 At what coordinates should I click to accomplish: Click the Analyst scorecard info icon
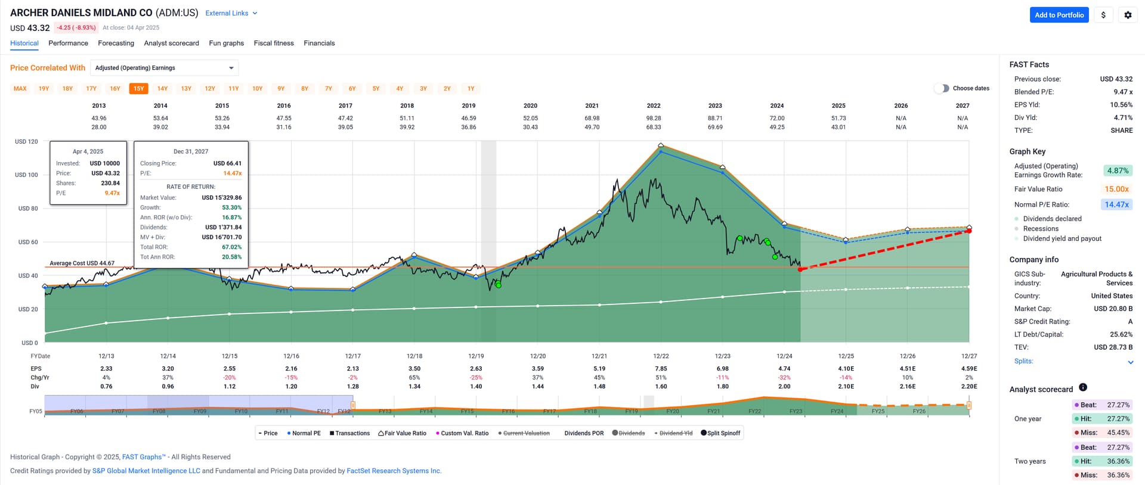[x=1083, y=387]
